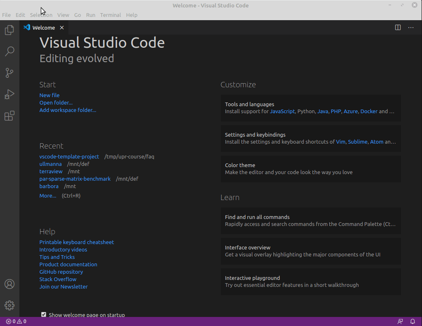Click the VS Code logo on Welcome tab

(27, 28)
